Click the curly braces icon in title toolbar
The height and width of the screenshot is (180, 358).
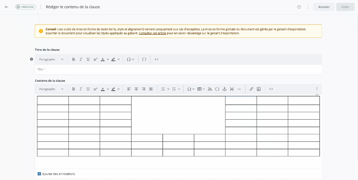[144, 59]
